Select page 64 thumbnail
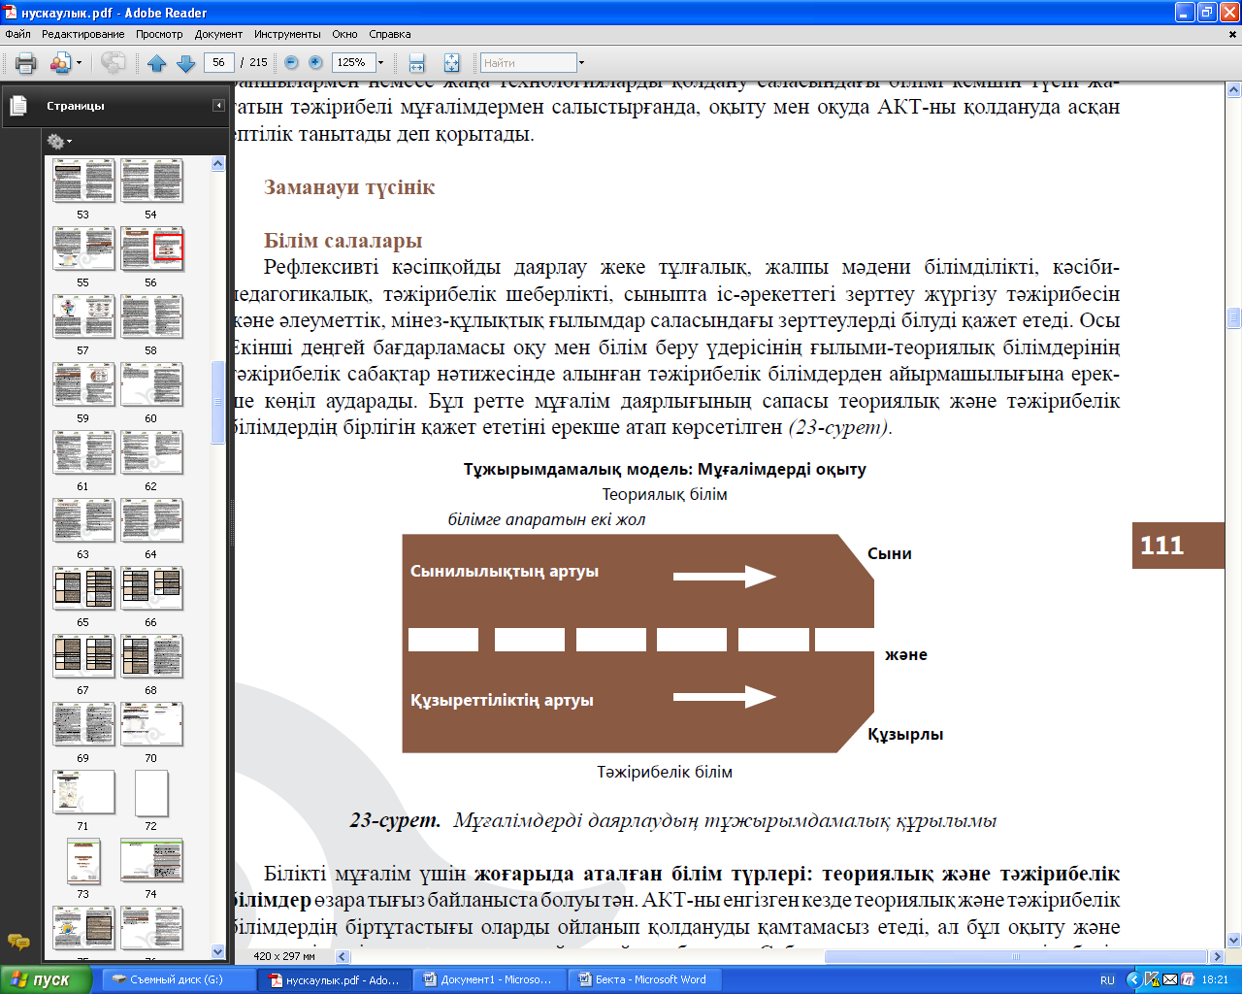Screen dimensions: 1242x994 (150, 520)
